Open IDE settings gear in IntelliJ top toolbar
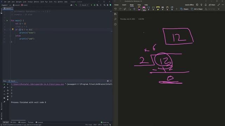 point(108,5)
